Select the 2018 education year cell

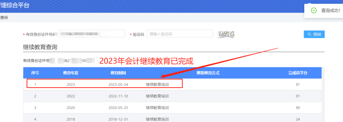pos(71,119)
